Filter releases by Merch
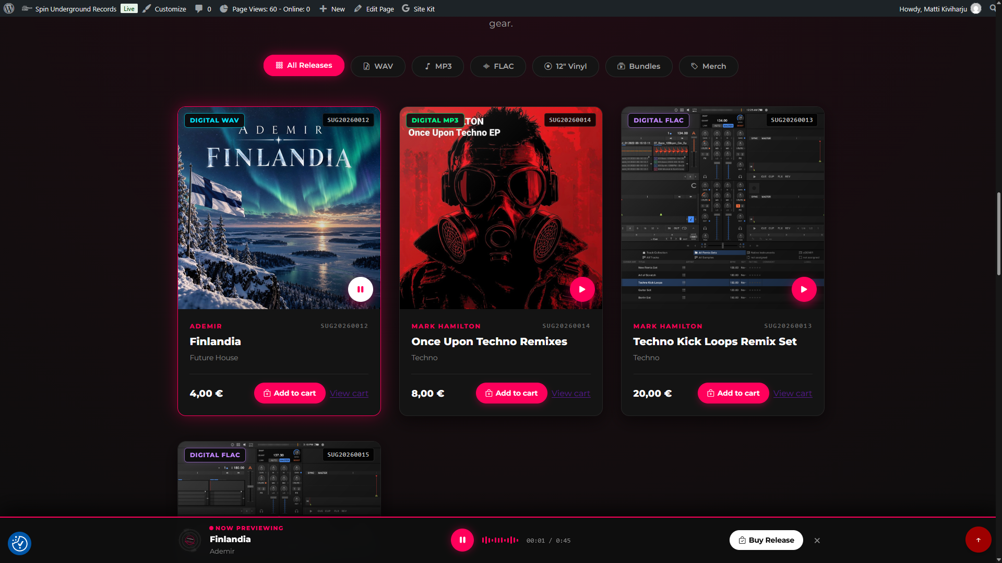This screenshot has width=1002, height=563. (x=708, y=66)
